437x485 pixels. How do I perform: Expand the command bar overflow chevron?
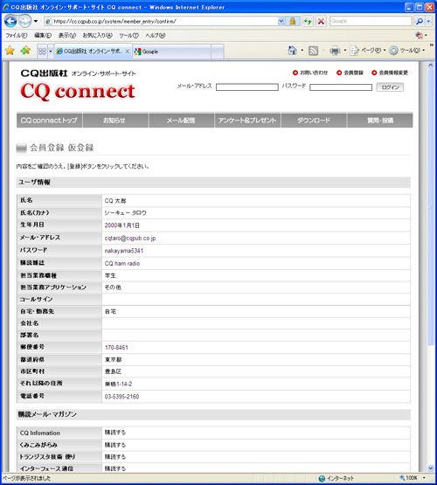[x=432, y=45]
